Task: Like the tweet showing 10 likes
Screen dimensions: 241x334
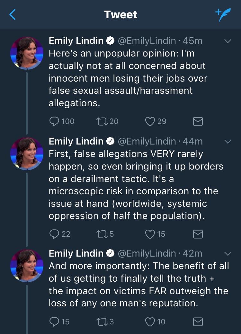Action: point(150,321)
